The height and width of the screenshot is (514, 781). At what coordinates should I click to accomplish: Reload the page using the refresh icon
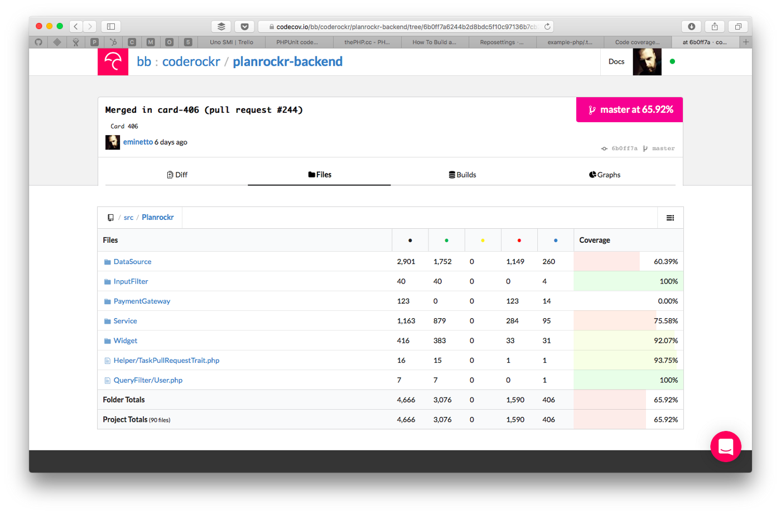pos(547,26)
